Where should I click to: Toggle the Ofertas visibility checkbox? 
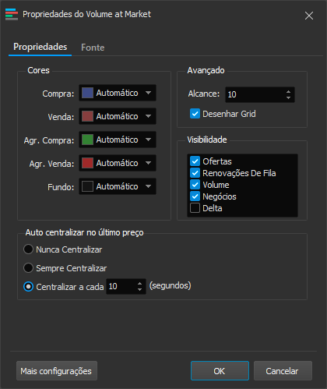tap(195, 161)
